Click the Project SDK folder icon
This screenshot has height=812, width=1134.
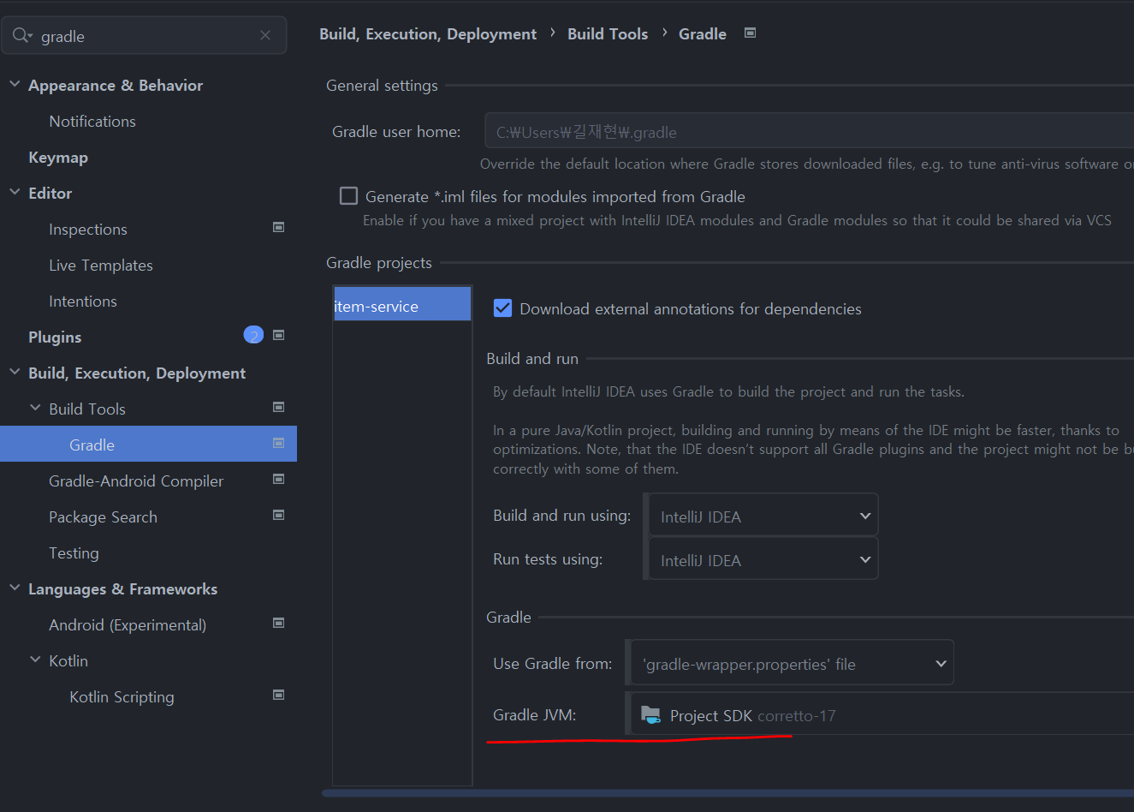tap(650, 714)
